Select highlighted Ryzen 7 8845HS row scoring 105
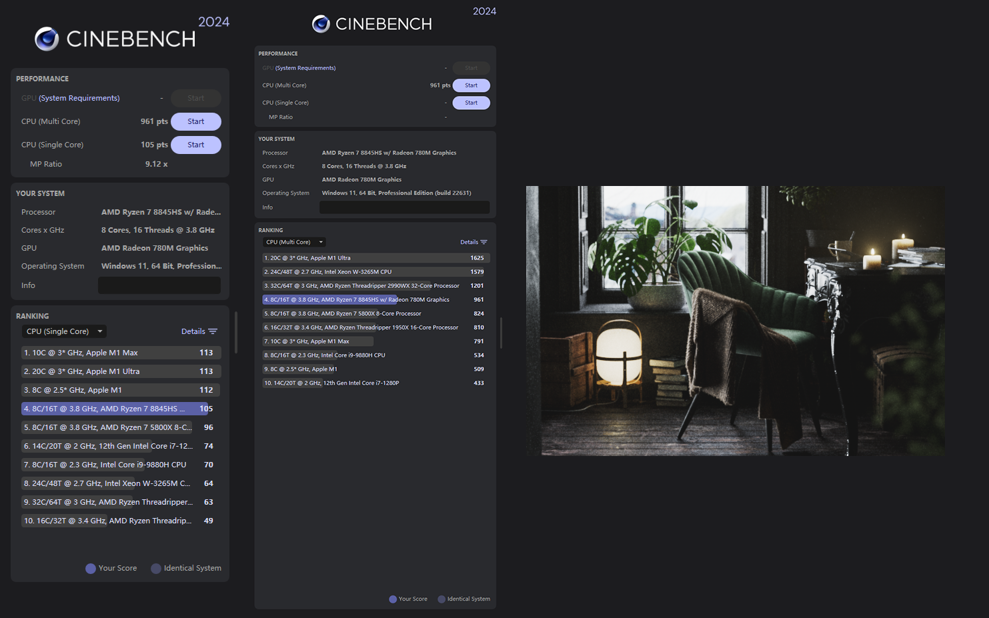This screenshot has height=618, width=989. 121,409
